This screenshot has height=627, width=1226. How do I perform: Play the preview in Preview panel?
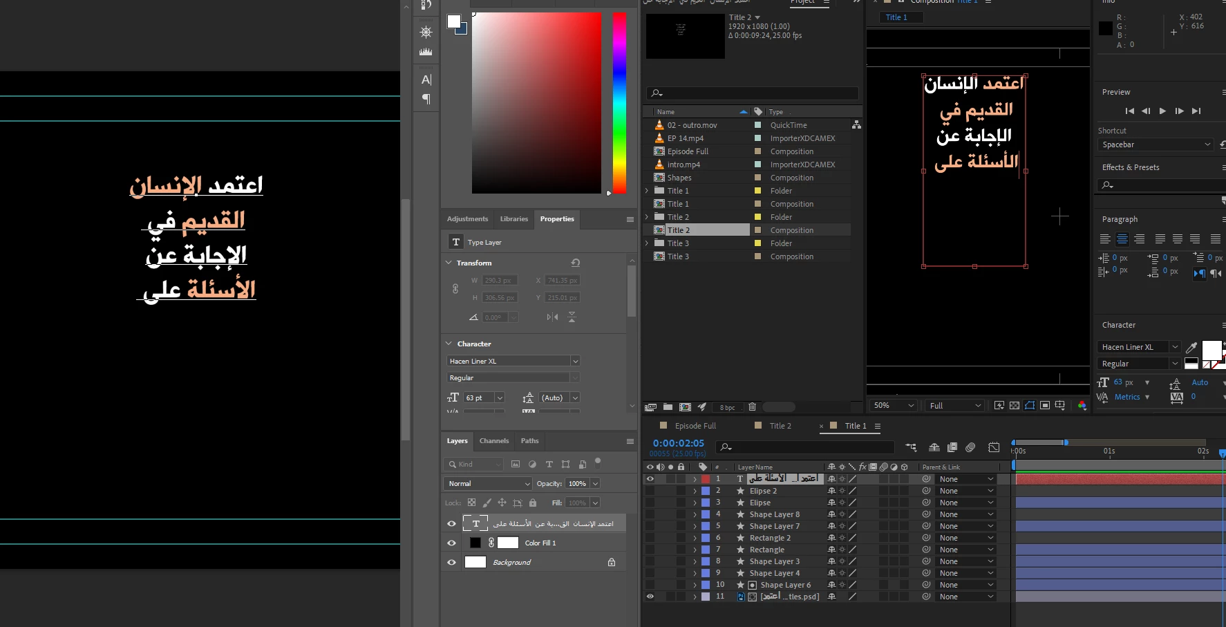click(x=1162, y=111)
